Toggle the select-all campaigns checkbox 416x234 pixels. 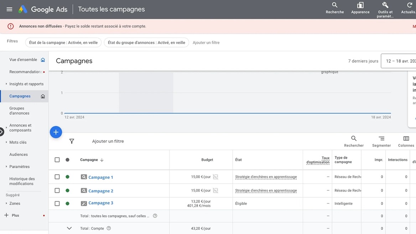point(57,160)
